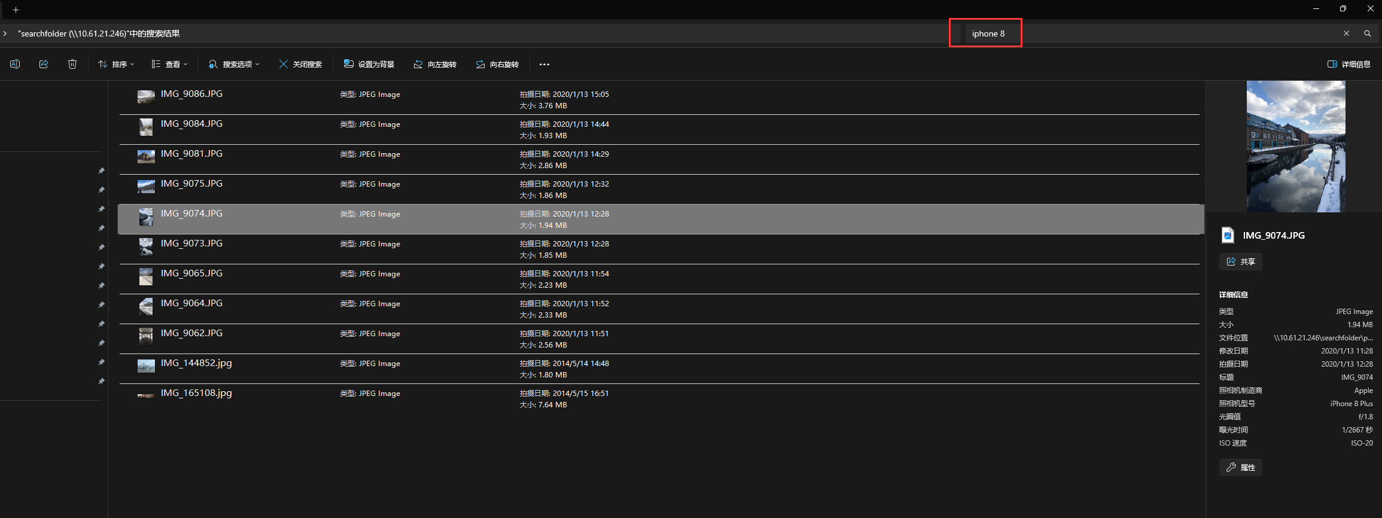
Task: Click the Share icon in the toolbar
Action: tap(44, 64)
